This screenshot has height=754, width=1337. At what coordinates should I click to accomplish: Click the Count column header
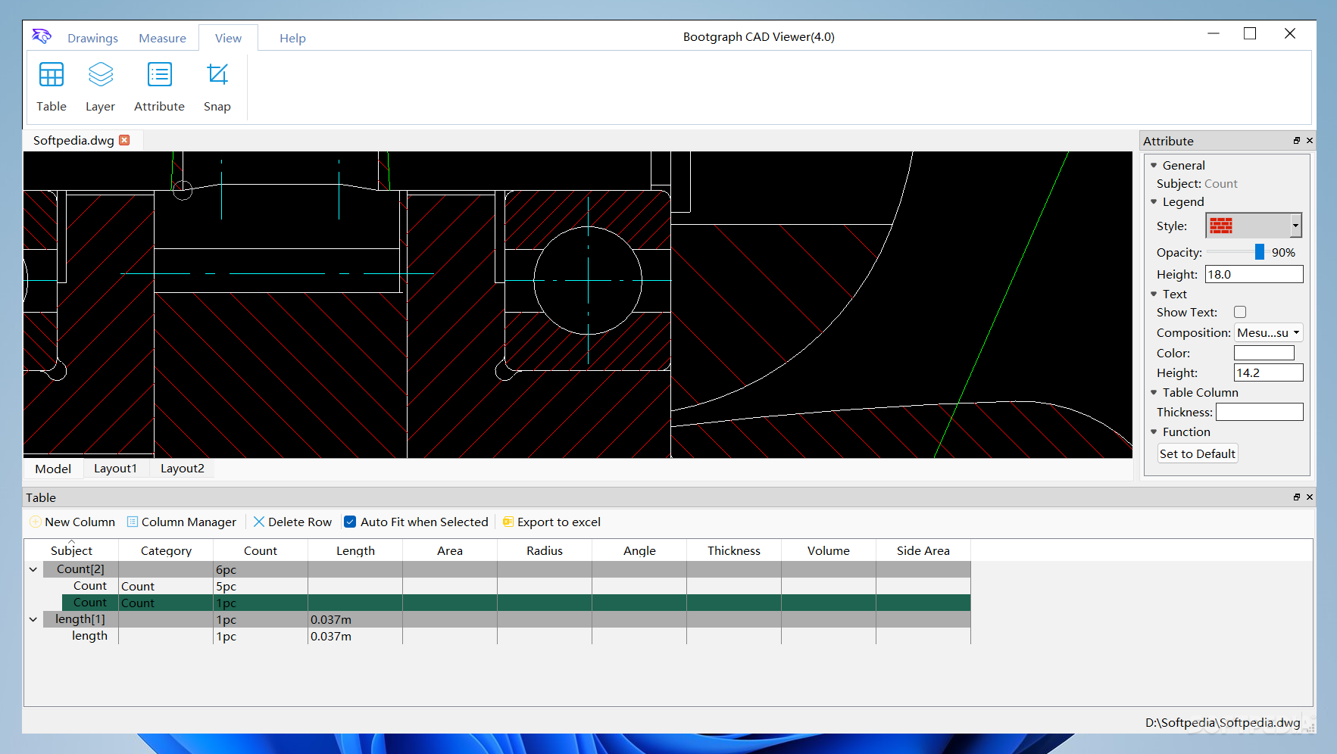click(261, 550)
